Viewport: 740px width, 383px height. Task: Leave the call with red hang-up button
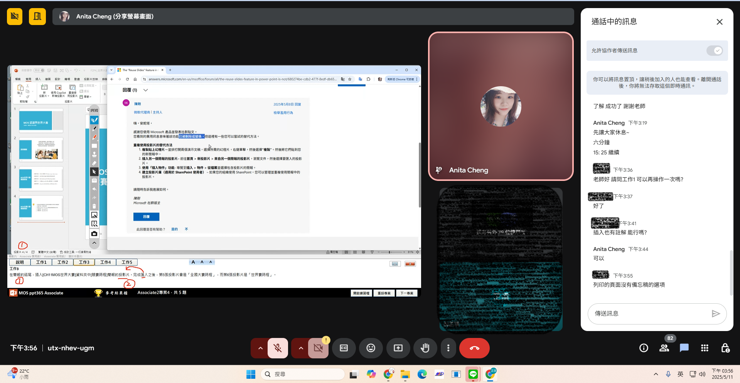tap(474, 348)
